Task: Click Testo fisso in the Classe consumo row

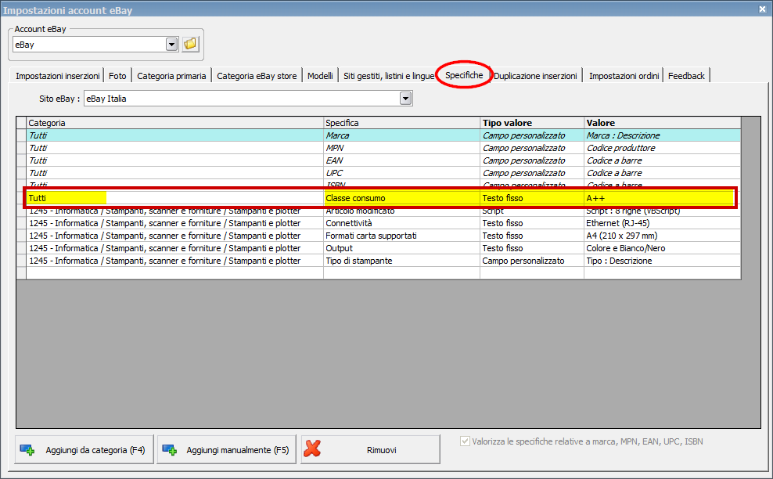Action: pyautogui.click(x=532, y=198)
